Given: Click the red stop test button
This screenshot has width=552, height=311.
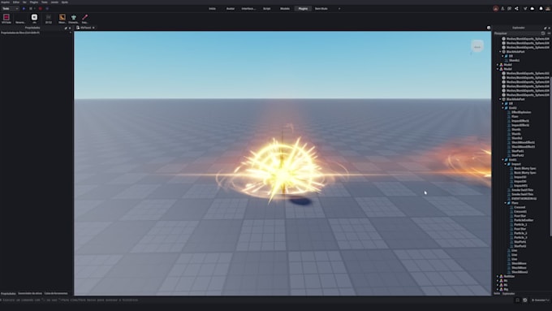Looking at the screenshot, I should click(40, 8).
